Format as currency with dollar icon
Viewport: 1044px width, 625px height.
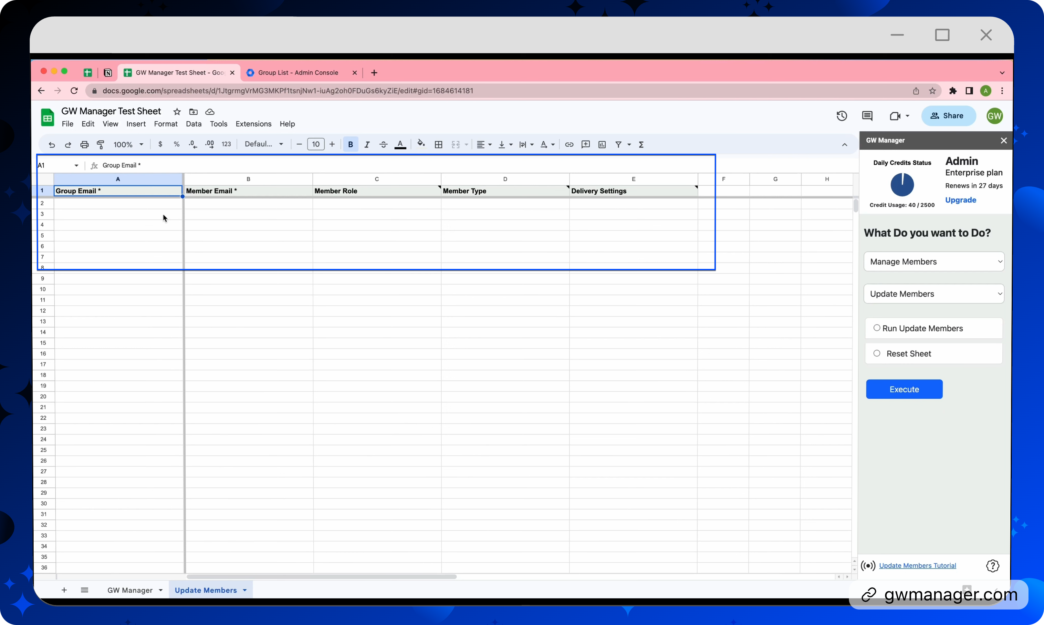pos(160,144)
